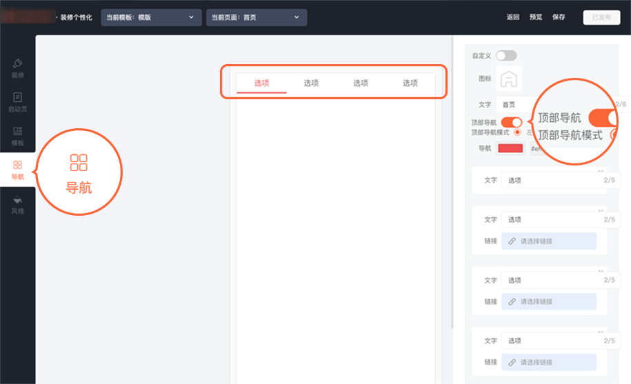Click 保存 to save the page
Screen dimensions: 631x384
tap(559, 17)
